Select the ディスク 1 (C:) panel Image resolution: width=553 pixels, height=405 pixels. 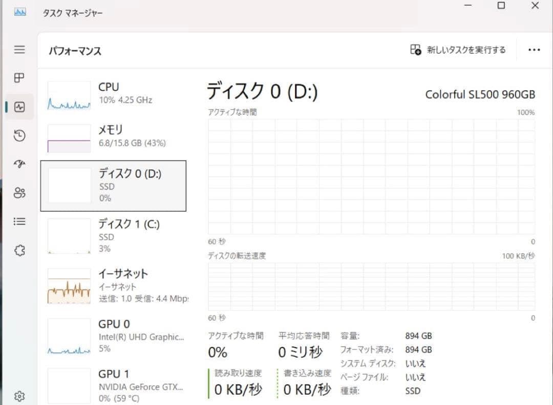click(x=113, y=235)
